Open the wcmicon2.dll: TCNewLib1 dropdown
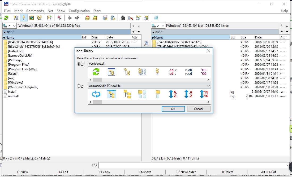 [x=149, y=86]
